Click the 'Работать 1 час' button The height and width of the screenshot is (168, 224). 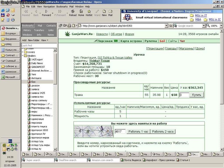(138, 131)
